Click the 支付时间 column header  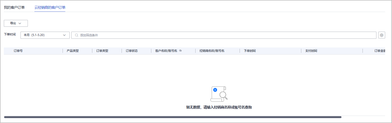coord(311,51)
